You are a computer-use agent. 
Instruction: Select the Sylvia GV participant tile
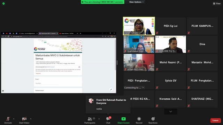click(170, 81)
